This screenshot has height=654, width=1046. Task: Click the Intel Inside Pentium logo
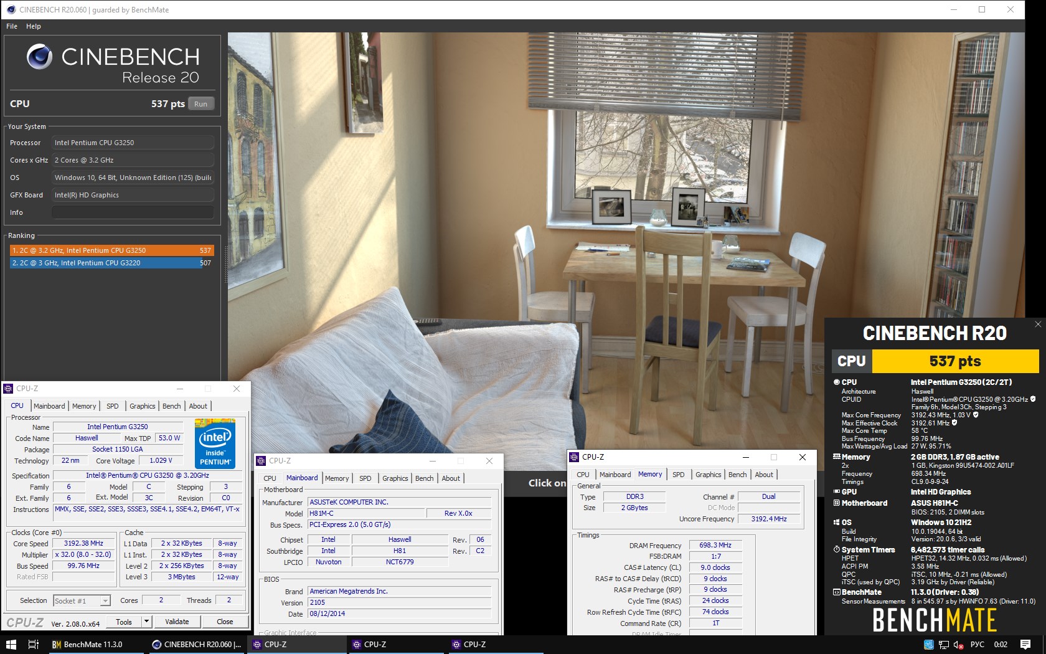point(215,443)
